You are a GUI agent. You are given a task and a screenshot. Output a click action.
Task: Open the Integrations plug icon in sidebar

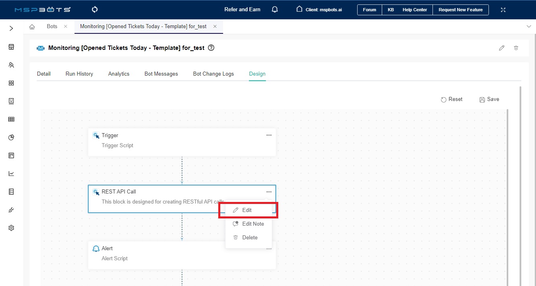(x=11, y=210)
